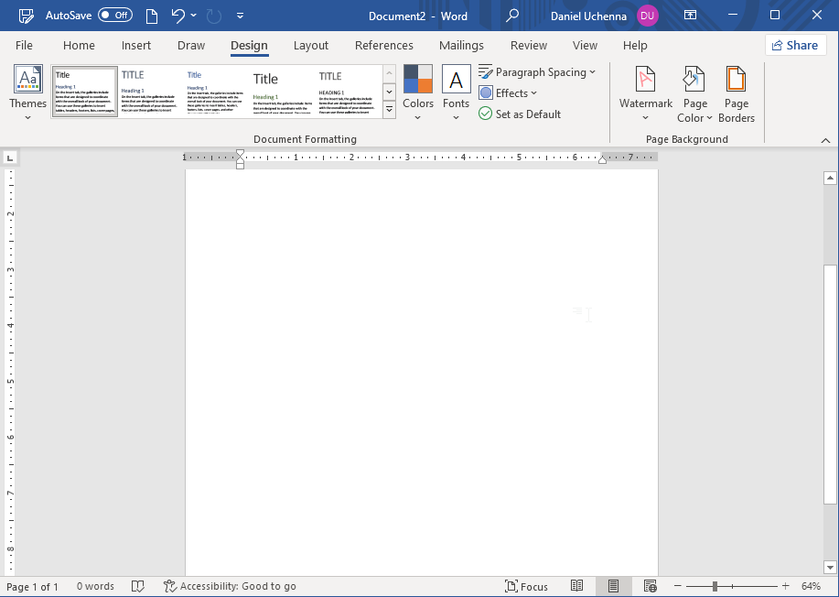This screenshot has width=839, height=597.
Task: Switch to Web Layout view
Action: pyautogui.click(x=650, y=586)
